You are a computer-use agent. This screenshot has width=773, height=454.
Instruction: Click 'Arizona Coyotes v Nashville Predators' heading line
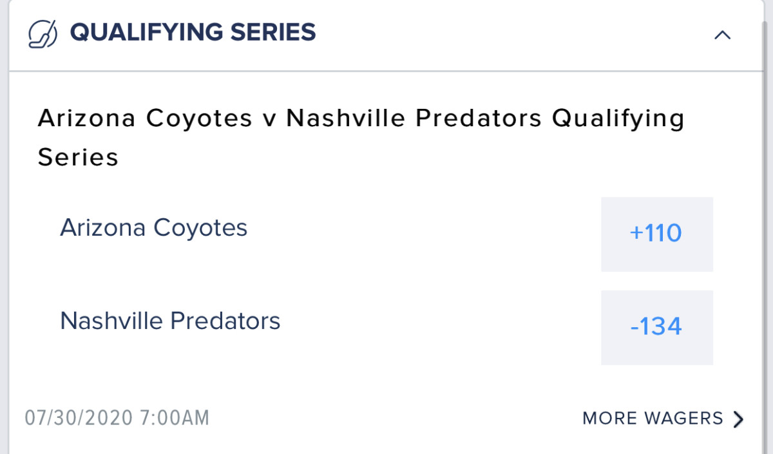(x=290, y=118)
